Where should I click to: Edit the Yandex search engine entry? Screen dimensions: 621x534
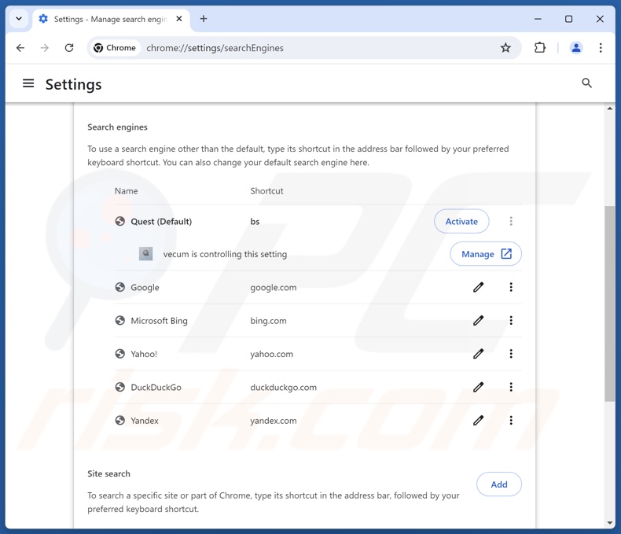tap(479, 420)
